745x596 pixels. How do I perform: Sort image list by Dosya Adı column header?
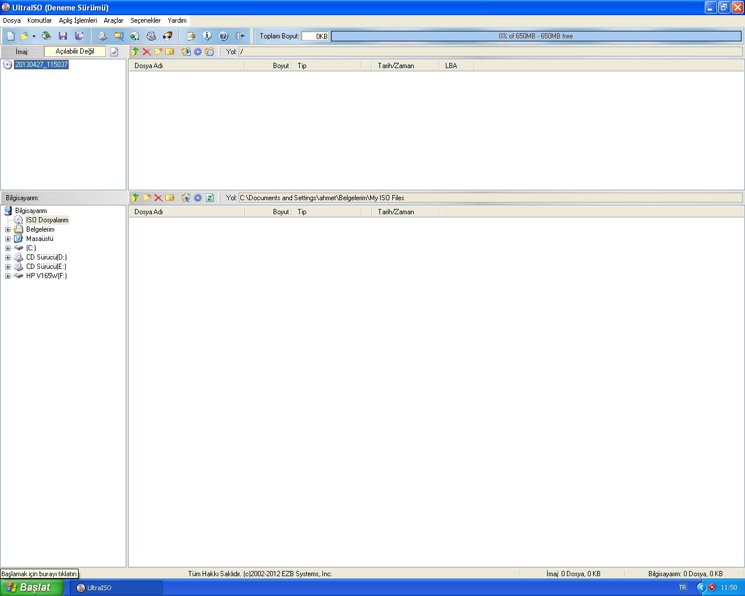[187, 66]
